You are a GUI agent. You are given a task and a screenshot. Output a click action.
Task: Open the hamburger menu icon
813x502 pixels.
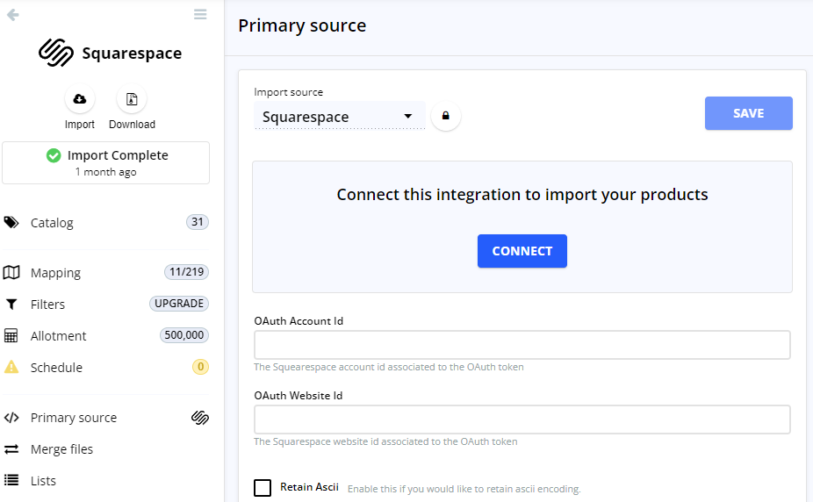(200, 15)
